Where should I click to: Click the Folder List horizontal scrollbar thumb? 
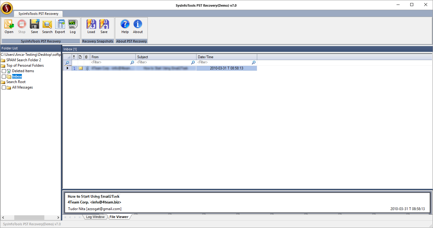tap(29, 218)
